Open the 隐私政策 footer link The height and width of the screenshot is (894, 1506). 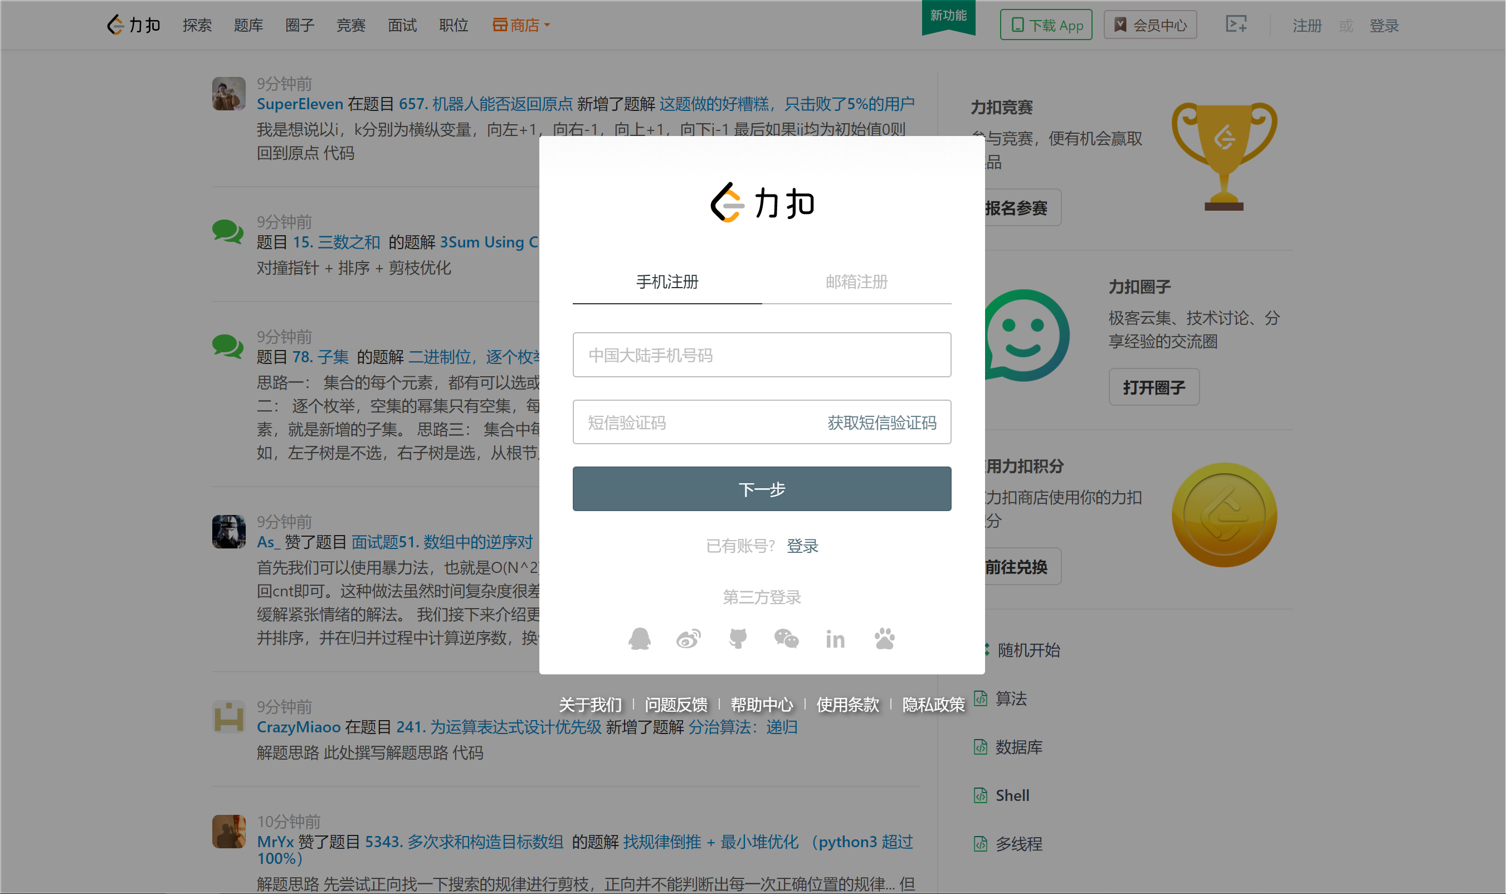[933, 704]
